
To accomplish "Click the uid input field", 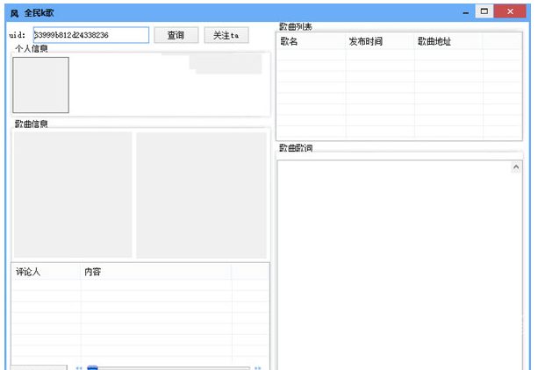I will tap(91, 35).
